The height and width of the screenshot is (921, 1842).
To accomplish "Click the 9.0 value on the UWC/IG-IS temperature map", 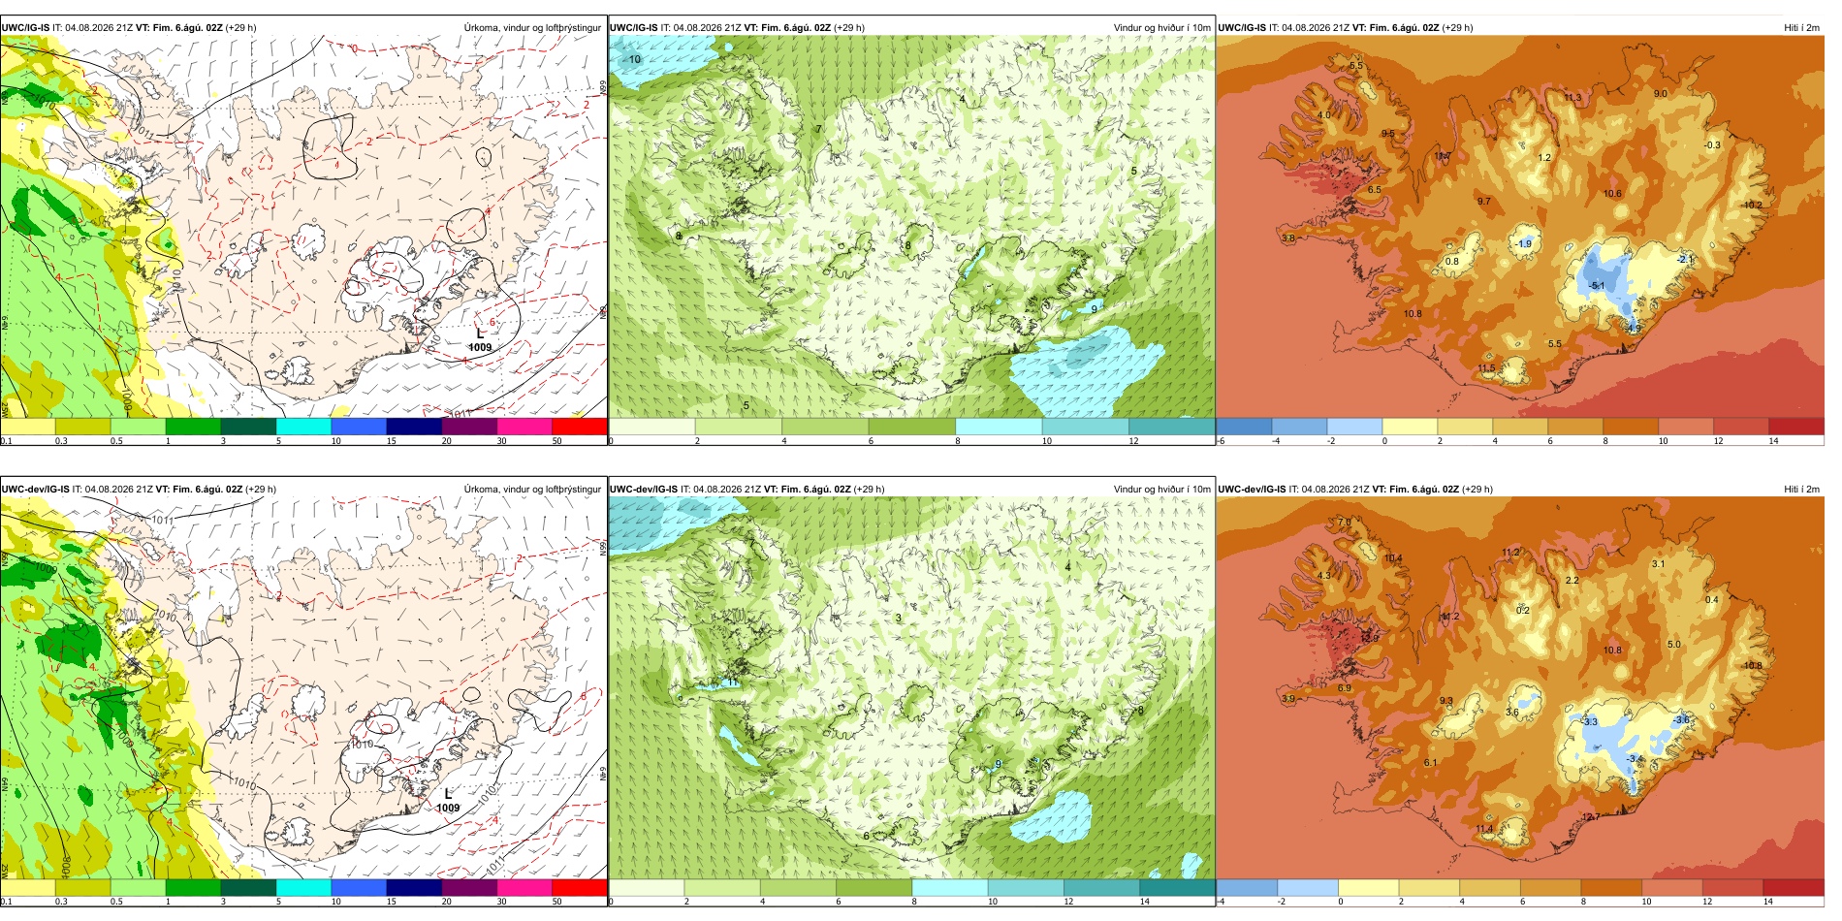I will click(1661, 94).
